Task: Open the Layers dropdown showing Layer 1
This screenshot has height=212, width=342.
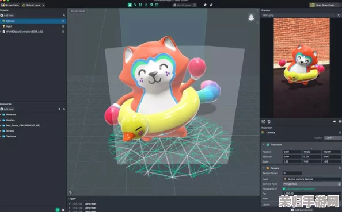Action: [x=333, y=138]
